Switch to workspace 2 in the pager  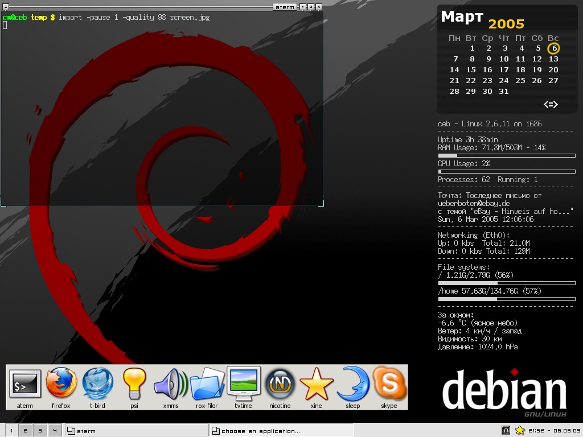click(25, 431)
